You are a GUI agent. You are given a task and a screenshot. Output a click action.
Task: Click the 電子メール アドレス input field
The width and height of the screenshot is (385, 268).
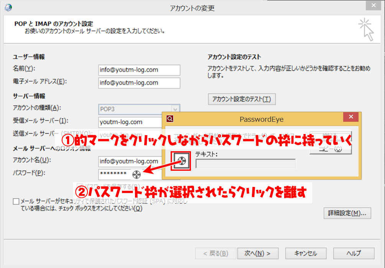click(x=139, y=83)
